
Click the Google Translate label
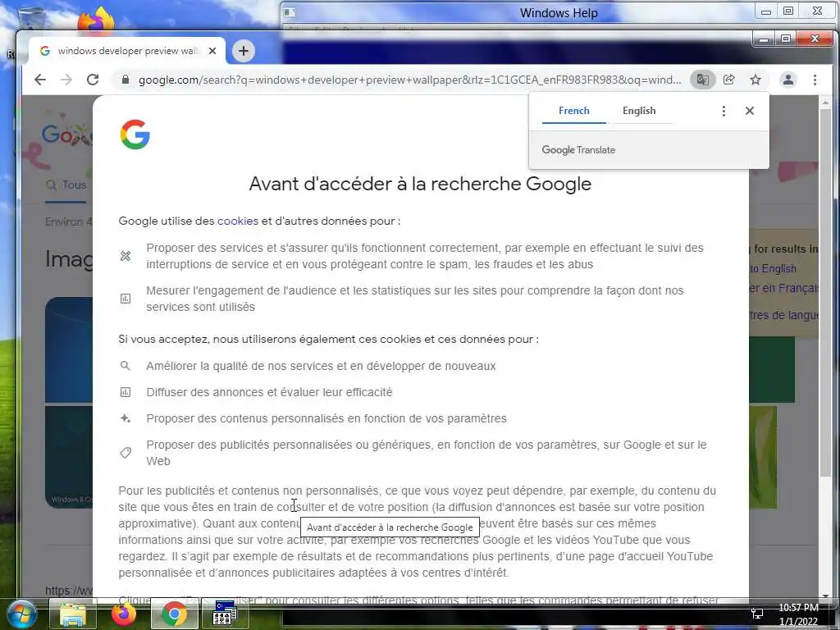tap(578, 150)
